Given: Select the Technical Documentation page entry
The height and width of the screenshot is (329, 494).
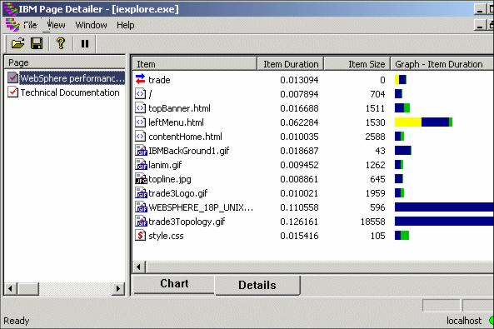Looking at the screenshot, I should [70, 92].
